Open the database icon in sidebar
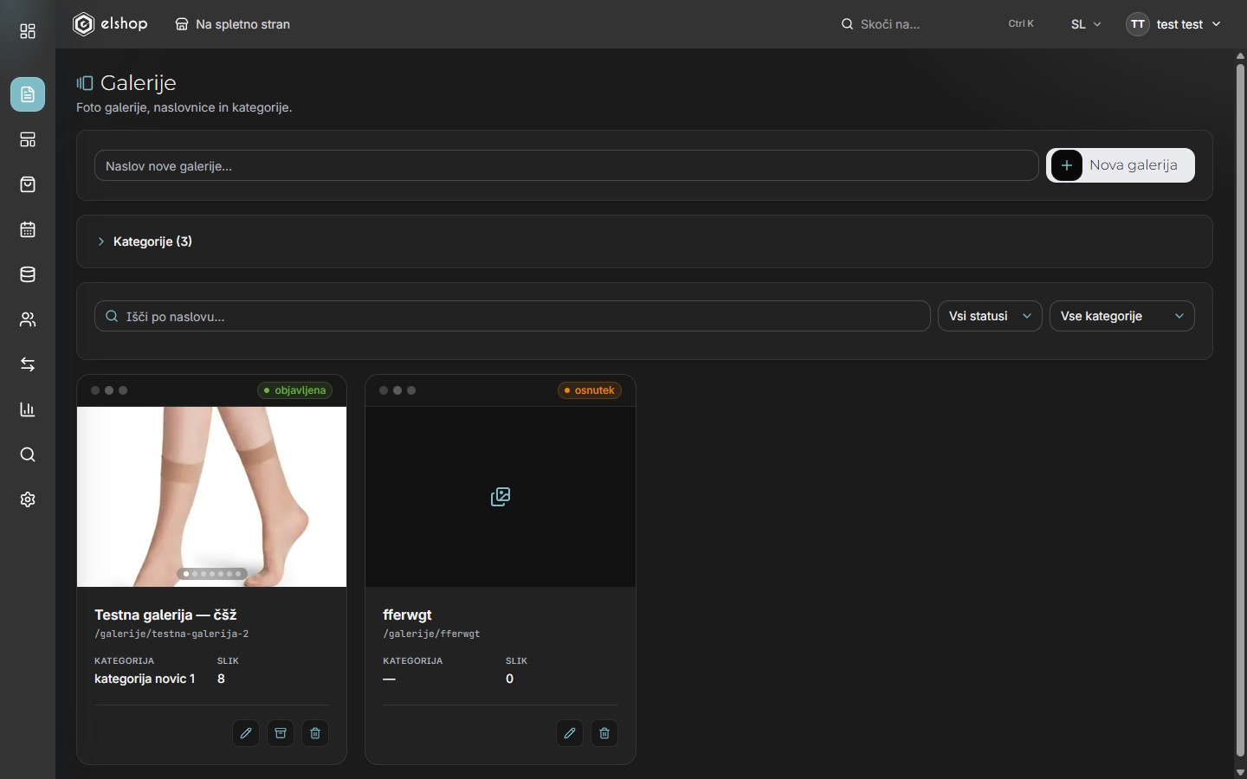 [x=28, y=274]
